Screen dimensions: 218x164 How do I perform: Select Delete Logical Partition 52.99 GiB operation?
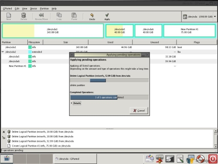tap(43, 141)
